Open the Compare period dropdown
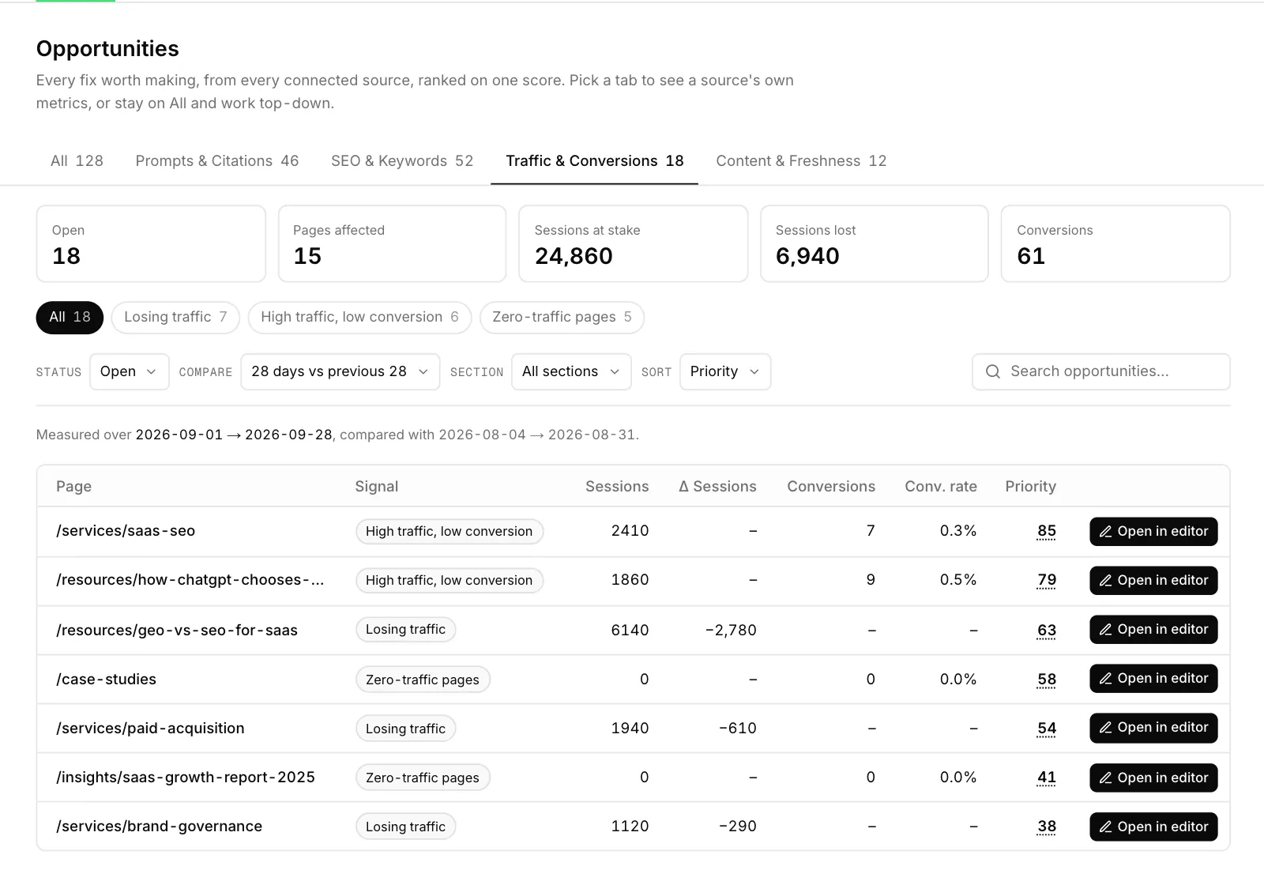 point(340,371)
